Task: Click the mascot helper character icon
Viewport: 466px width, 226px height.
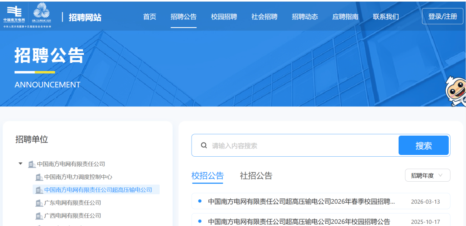Action: (x=456, y=91)
